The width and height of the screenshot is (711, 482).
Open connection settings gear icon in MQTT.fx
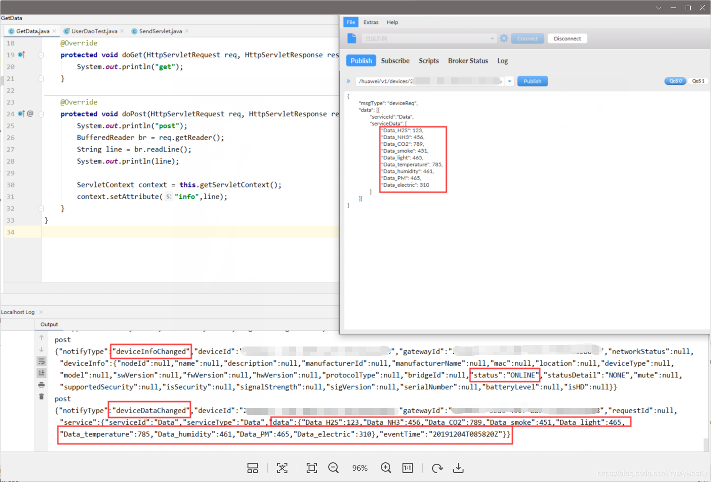coord(504,38)
